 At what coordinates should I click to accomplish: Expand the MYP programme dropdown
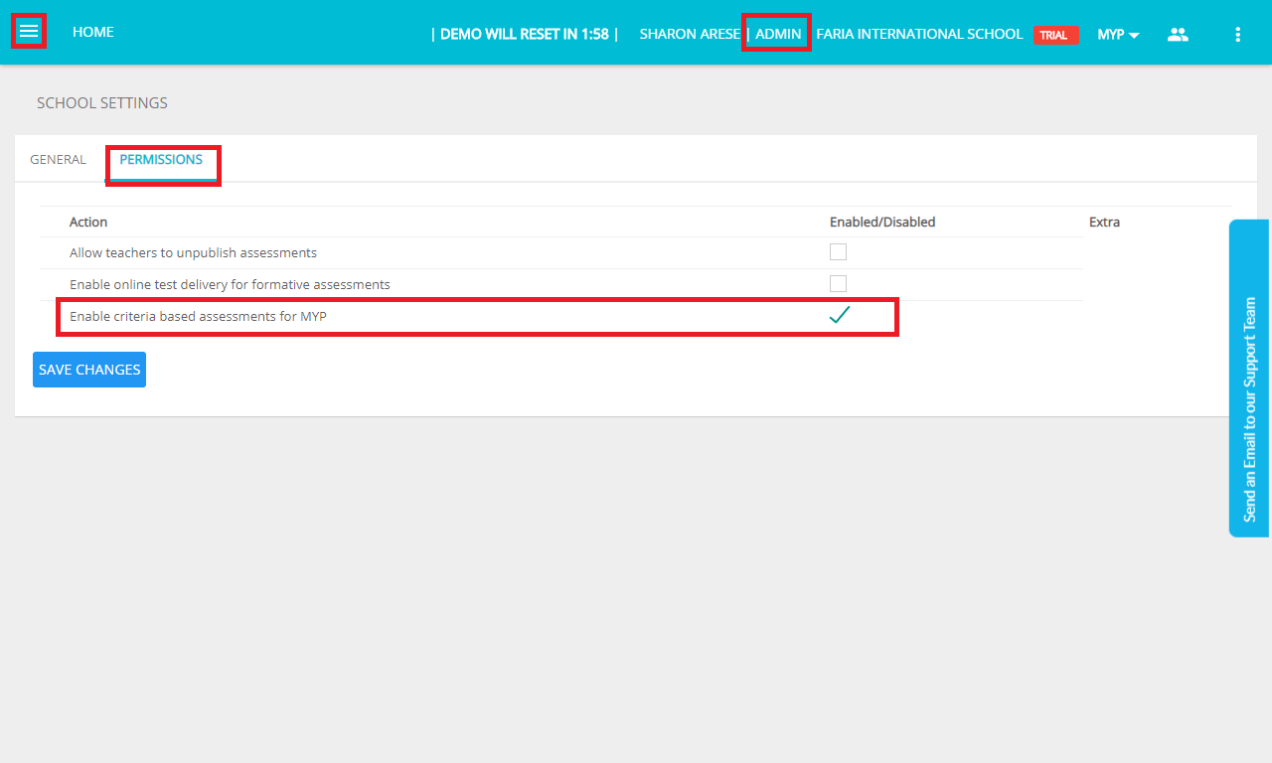click(1117, 35)
